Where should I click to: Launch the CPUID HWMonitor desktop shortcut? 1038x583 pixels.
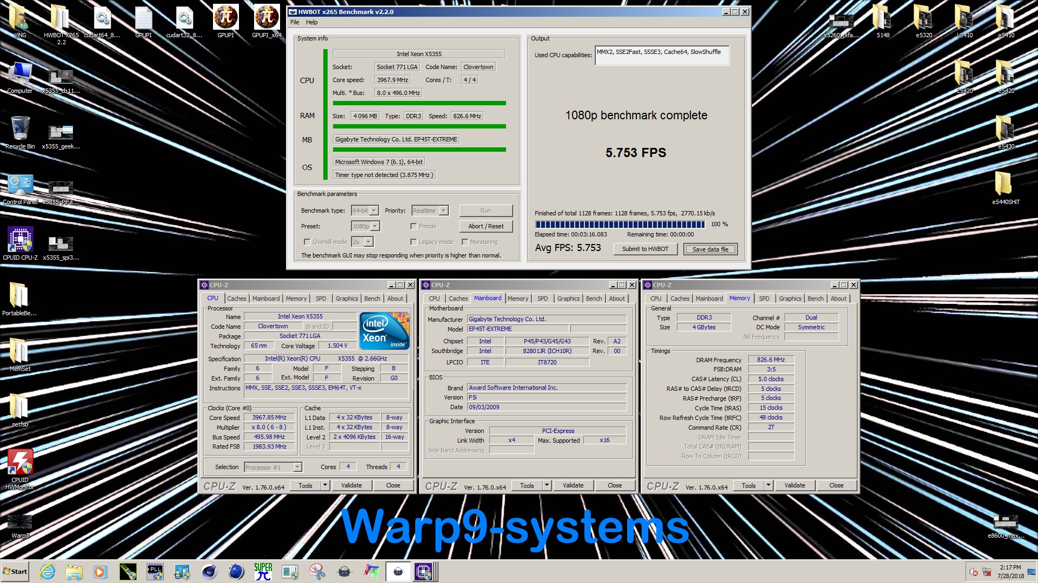click(x=20, y=469)
